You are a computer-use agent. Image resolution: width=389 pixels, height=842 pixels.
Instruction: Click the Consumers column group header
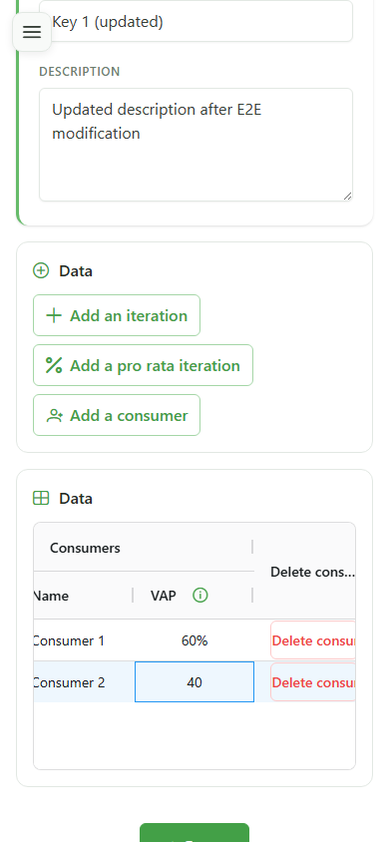point(144,547)
